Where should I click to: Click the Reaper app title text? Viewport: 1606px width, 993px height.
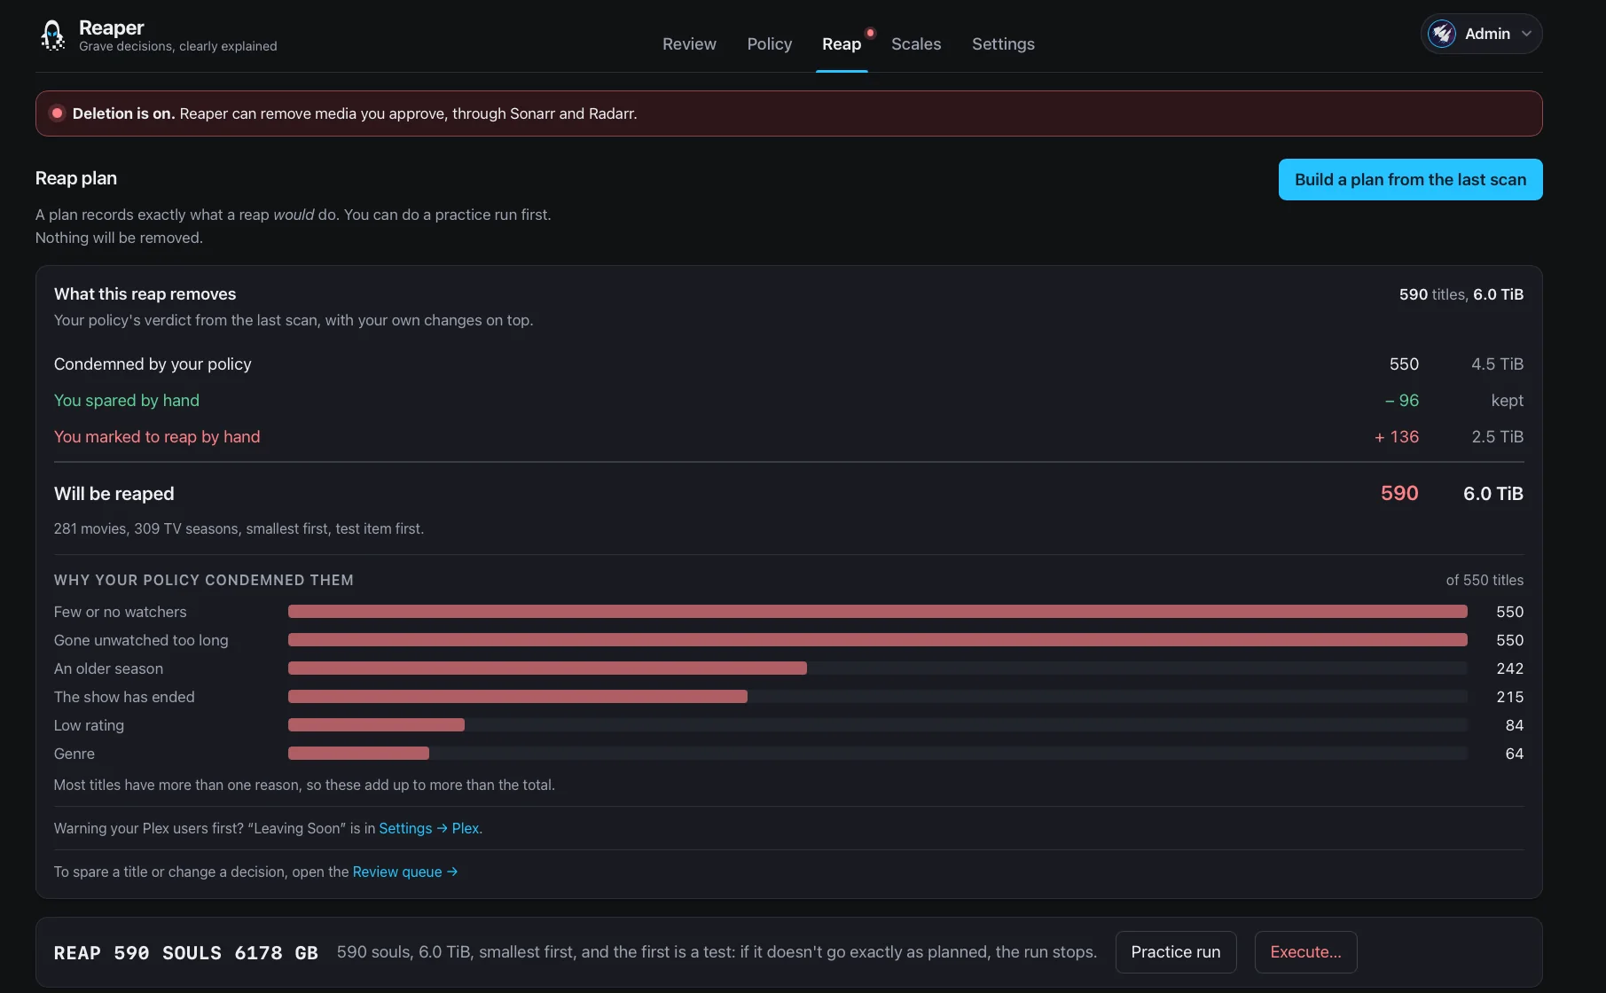click(x=111, y=27)
